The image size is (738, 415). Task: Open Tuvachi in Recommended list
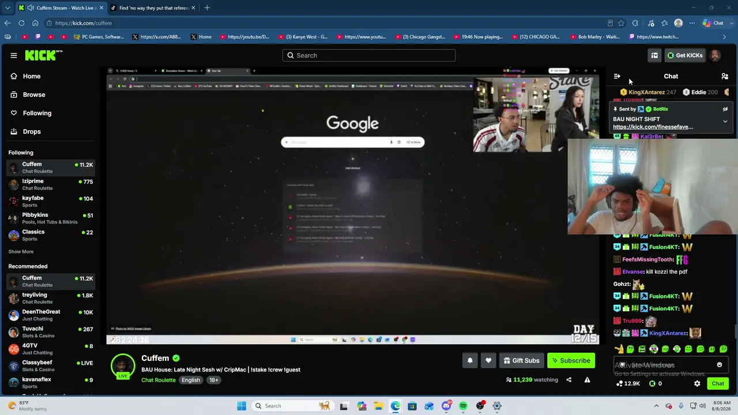click(x=51, y=331)
